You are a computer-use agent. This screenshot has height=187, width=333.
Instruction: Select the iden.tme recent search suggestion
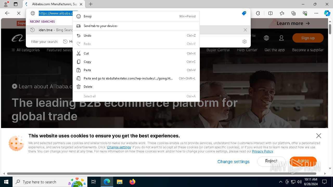(138, 30)
